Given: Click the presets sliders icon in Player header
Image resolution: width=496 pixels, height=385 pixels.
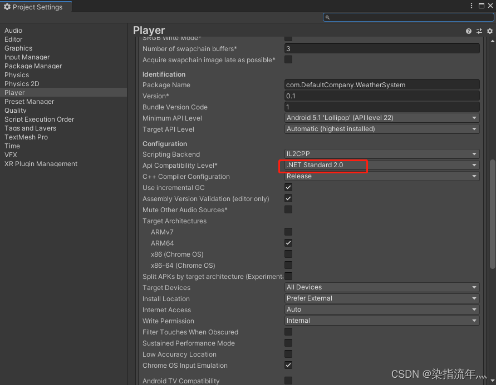Looking at the screenshot, I should pyautogui.click(x=479, y=31).
